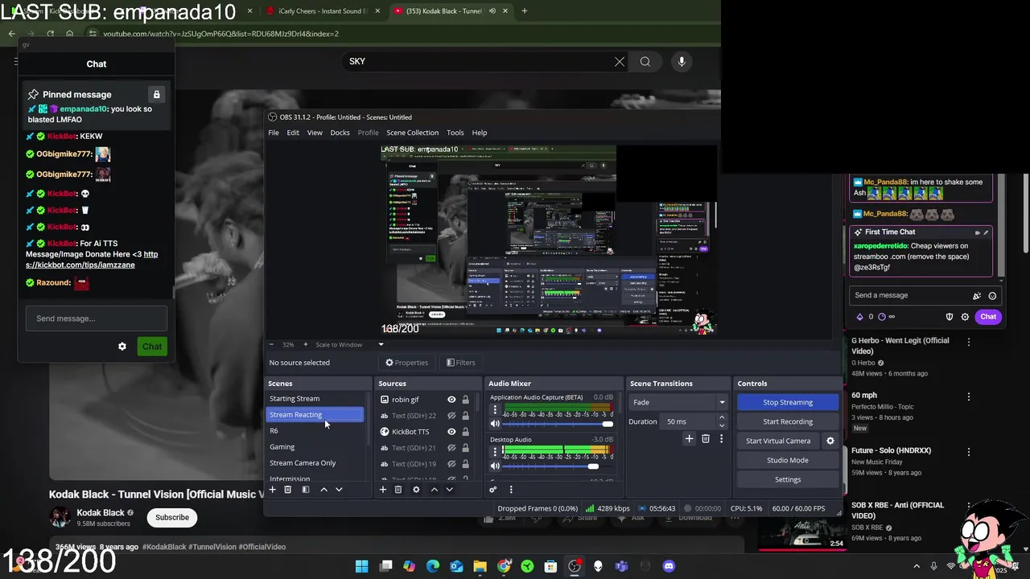Clear YouTube search box with X
Screen dimensions: 1030x579
coord(620,62)
